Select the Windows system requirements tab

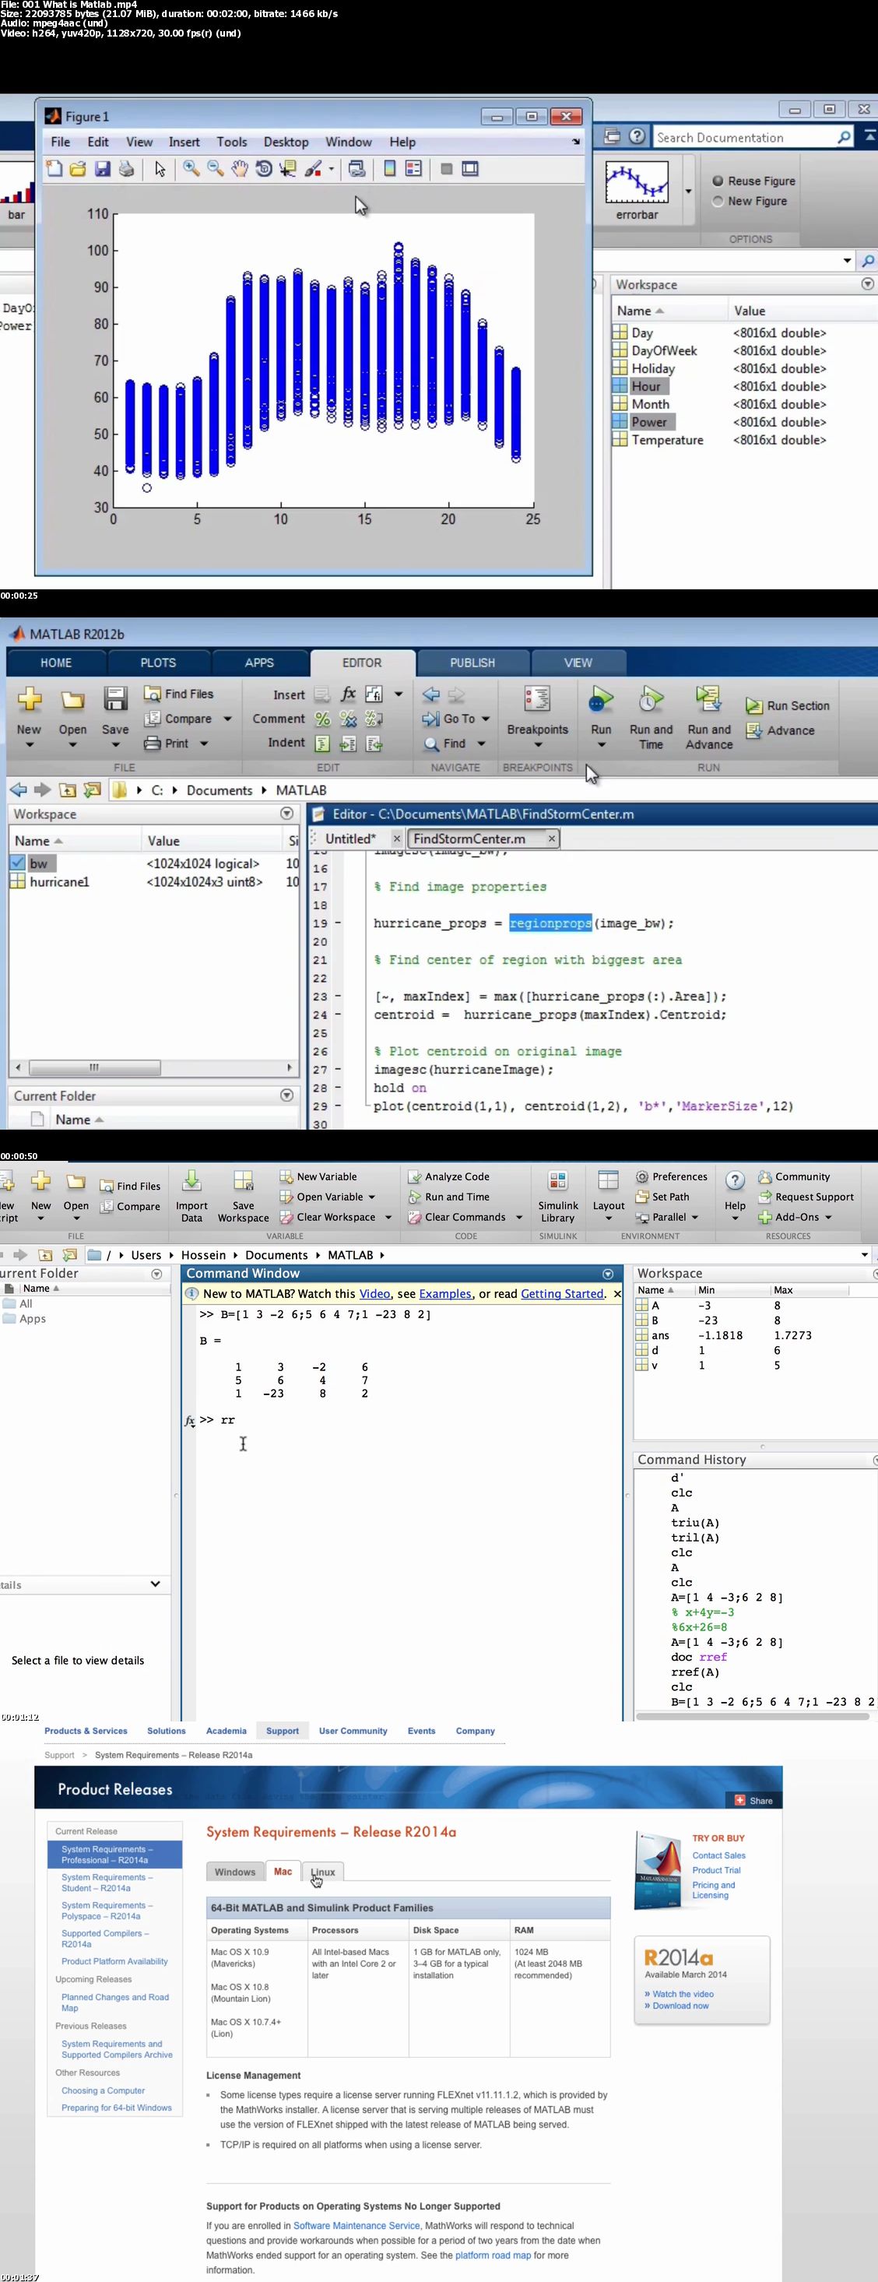[235, 1872]
